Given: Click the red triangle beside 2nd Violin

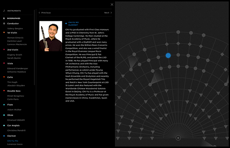Looking at the screenshot, I should pos(4,50).
